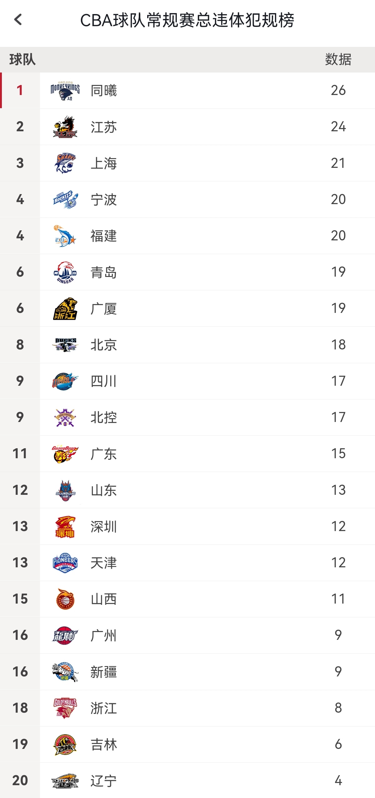375x798 pixels.
Task: Tap the Liaoning Leopards logo
Action: [x=65, y=781]
